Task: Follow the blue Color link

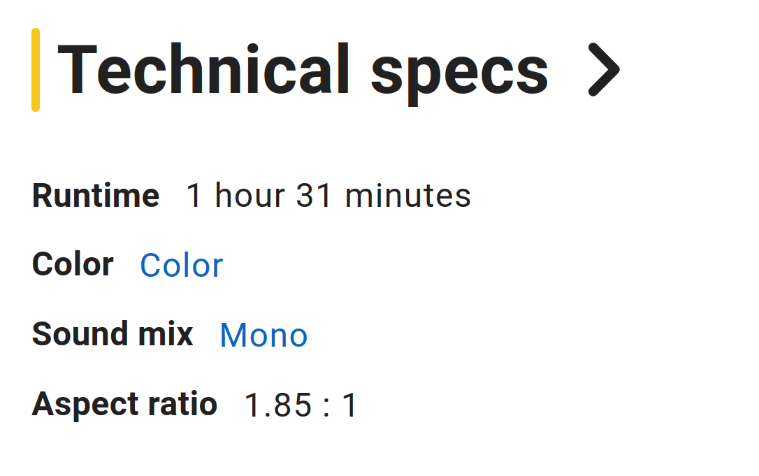Action: tap(182, 266)
